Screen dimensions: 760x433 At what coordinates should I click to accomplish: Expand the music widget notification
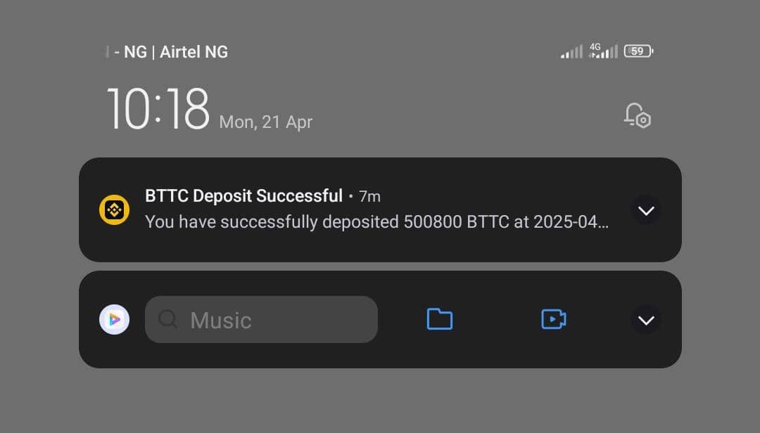pos(646,320)
